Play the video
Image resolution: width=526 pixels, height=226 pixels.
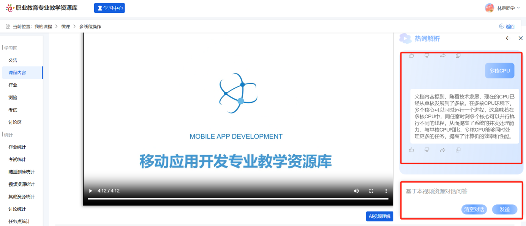click(x=90, y=191)
